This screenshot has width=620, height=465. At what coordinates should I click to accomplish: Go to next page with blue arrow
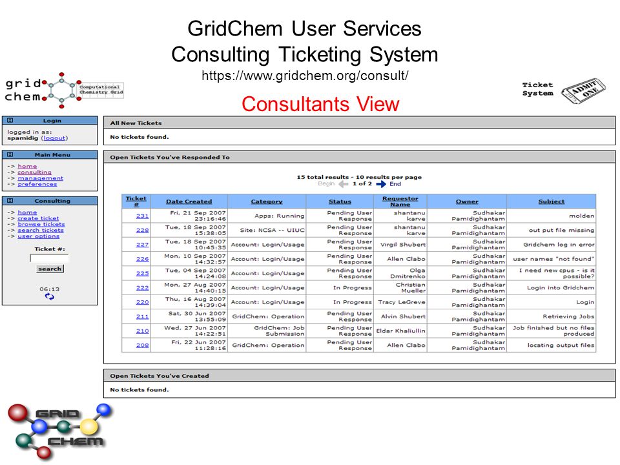(x=381, y=184)
